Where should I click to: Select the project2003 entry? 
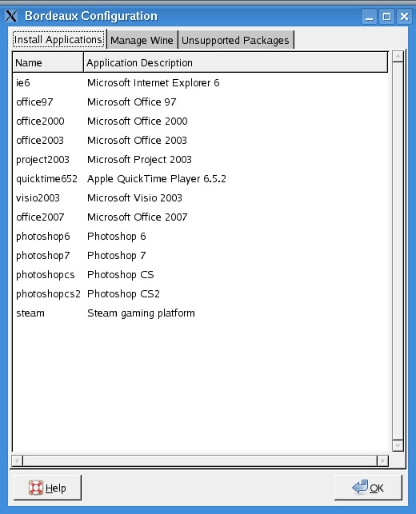42,160
